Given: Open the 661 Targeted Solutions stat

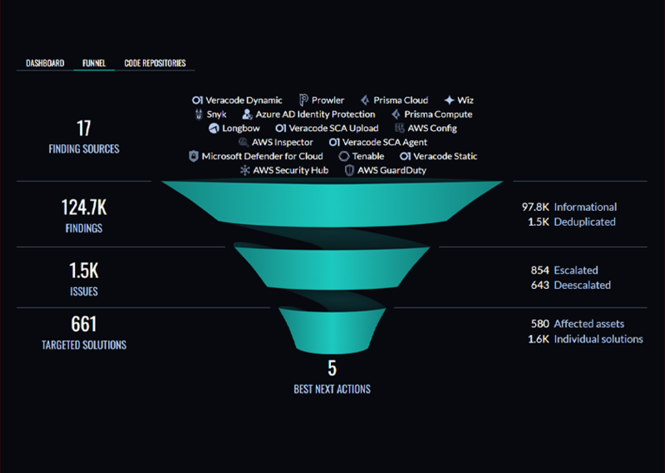Looking at the screenshot, I should [84, 333].
